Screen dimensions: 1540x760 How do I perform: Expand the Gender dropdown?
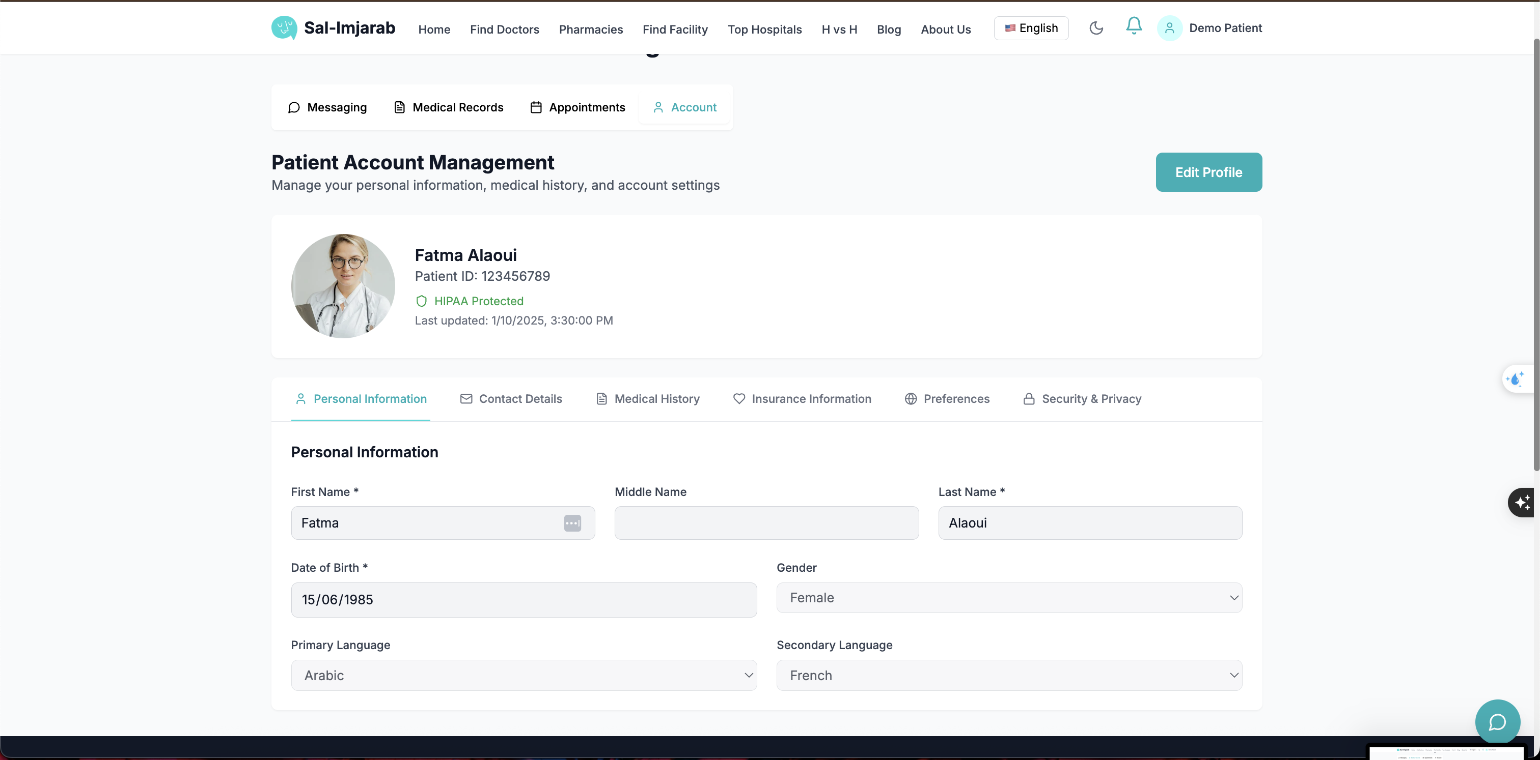[1008, 598]
